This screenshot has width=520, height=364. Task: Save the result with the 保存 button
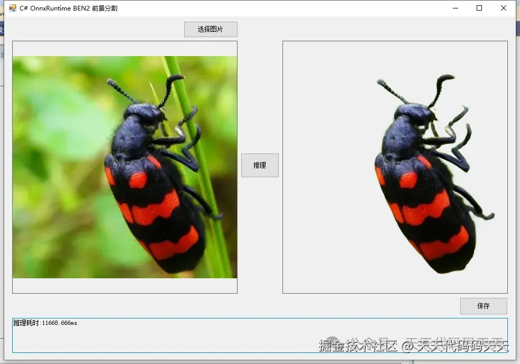[483, 306]
